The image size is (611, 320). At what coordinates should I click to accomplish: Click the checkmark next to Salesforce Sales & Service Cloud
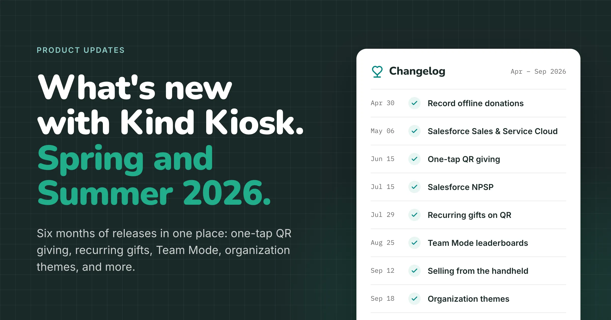click(414, 131)
